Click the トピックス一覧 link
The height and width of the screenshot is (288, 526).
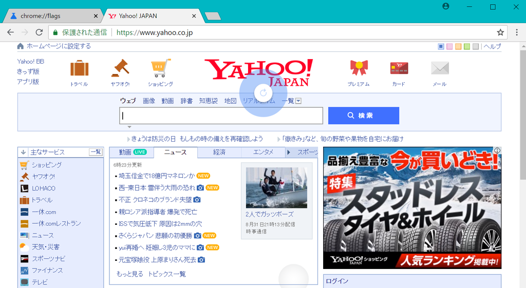(x=167, y=274)
